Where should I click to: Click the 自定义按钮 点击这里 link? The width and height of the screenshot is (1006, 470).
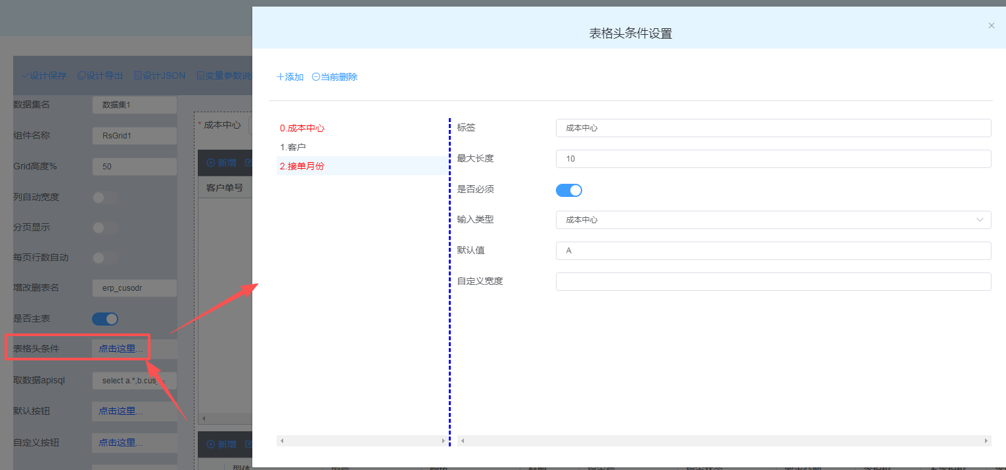(x=120, y=442)
